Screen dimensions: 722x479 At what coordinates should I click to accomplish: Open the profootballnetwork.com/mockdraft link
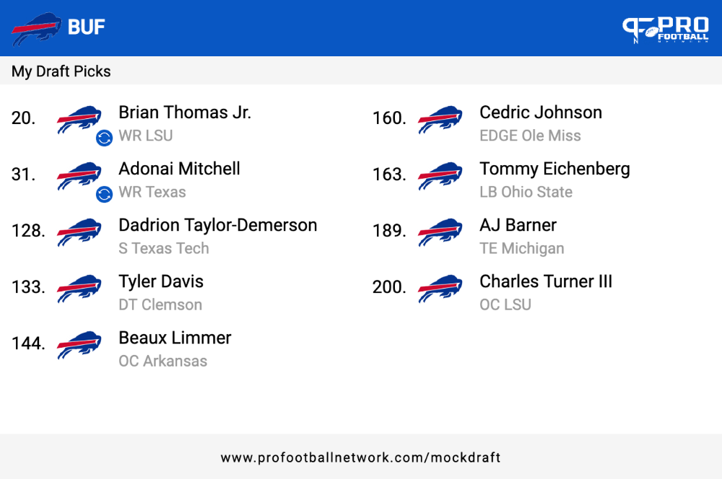tap(360, 457)
